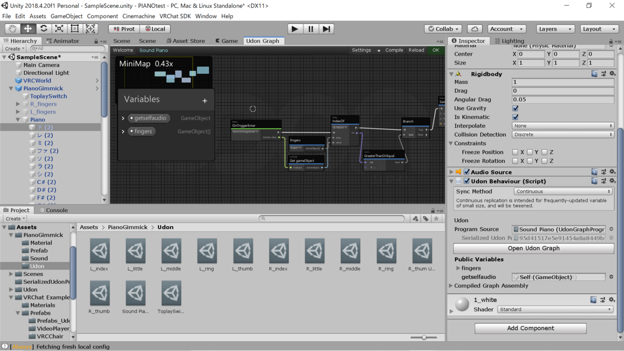Toggle Local handle rotation button
Screen dimensions: 624x351
tap(155, 29)
